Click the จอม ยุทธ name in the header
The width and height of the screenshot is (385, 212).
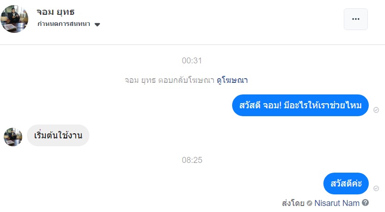coord(56,12)
